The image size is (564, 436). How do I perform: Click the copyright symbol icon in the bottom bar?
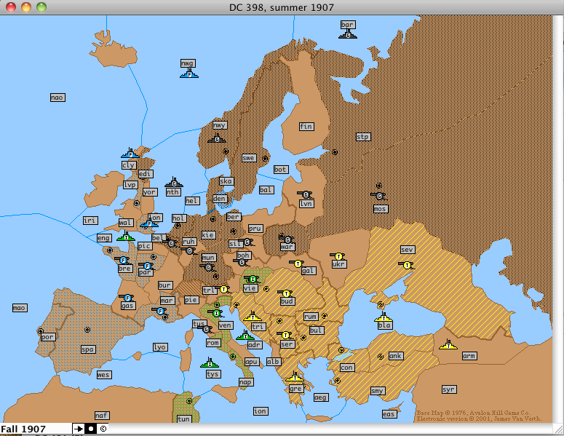[103, 429]
